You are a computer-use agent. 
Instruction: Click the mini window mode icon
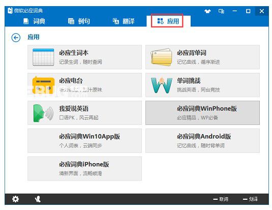221,11
